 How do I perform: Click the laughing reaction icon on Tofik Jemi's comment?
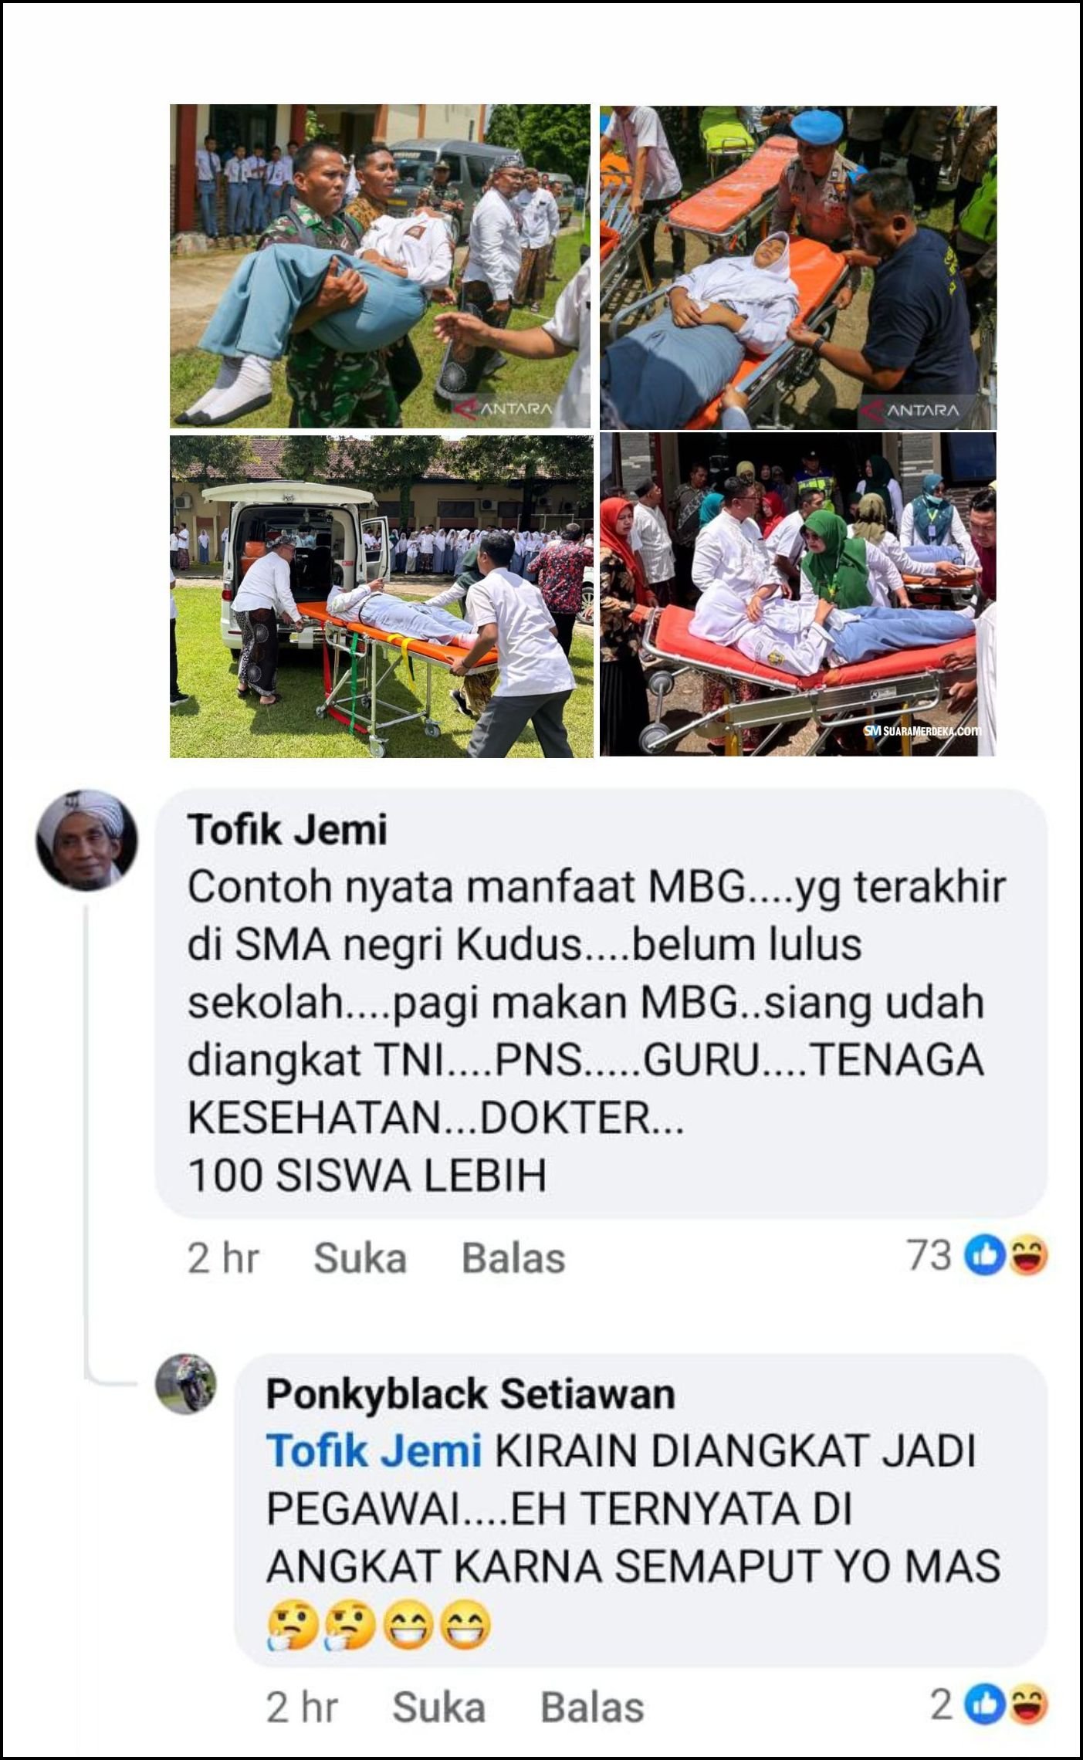click(x=1027, y=1256)
